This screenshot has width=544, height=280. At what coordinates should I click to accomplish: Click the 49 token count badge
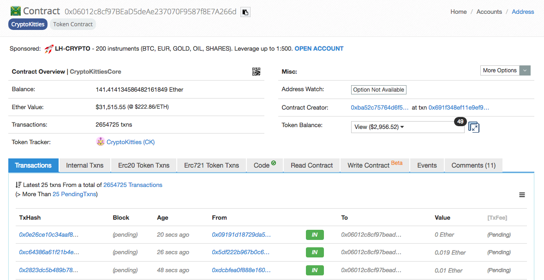click(x=460, y=122)
